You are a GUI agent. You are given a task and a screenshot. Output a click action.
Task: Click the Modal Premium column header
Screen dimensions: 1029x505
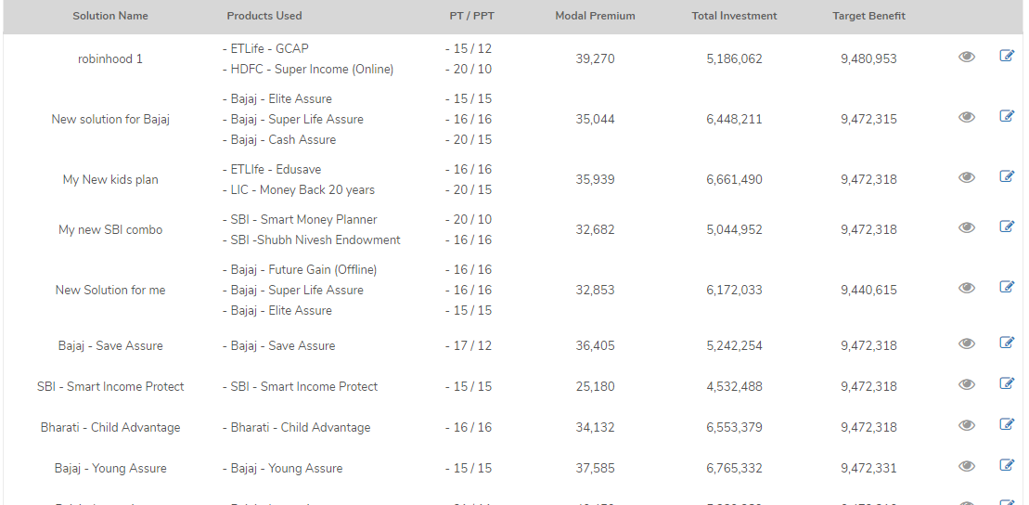click(x=595, y=16)
